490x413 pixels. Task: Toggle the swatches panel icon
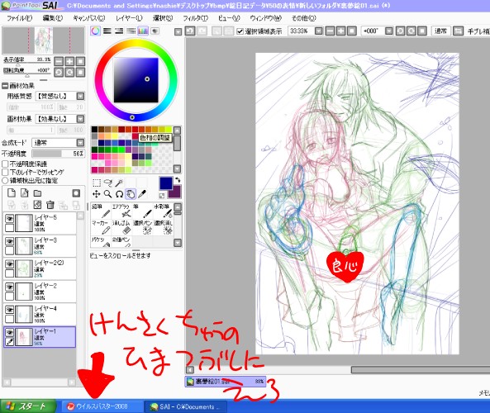click(x=143, y=31)
